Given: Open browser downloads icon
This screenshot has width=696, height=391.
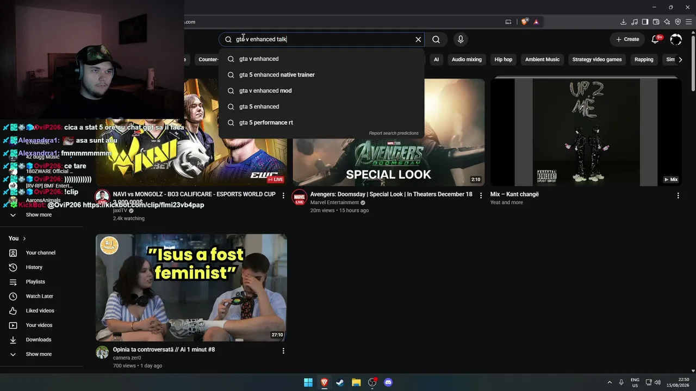Looking at the screenshot, I should (623, 22).
